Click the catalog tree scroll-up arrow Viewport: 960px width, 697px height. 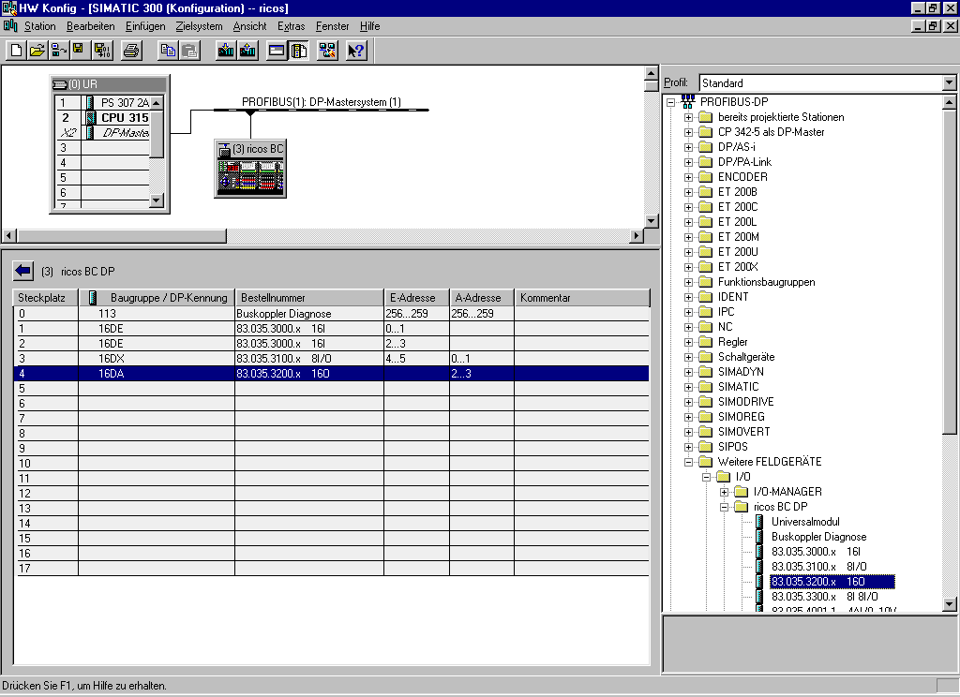coord(949,101)
